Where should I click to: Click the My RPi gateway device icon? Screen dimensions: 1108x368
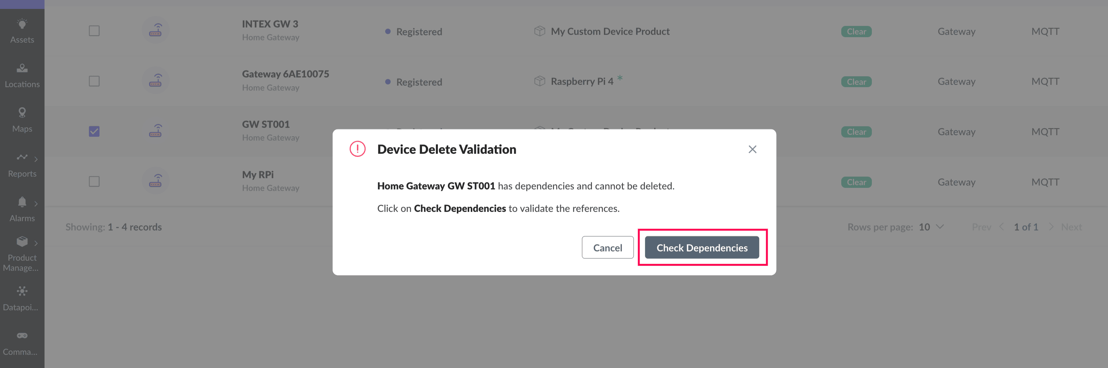click(155, 181)
